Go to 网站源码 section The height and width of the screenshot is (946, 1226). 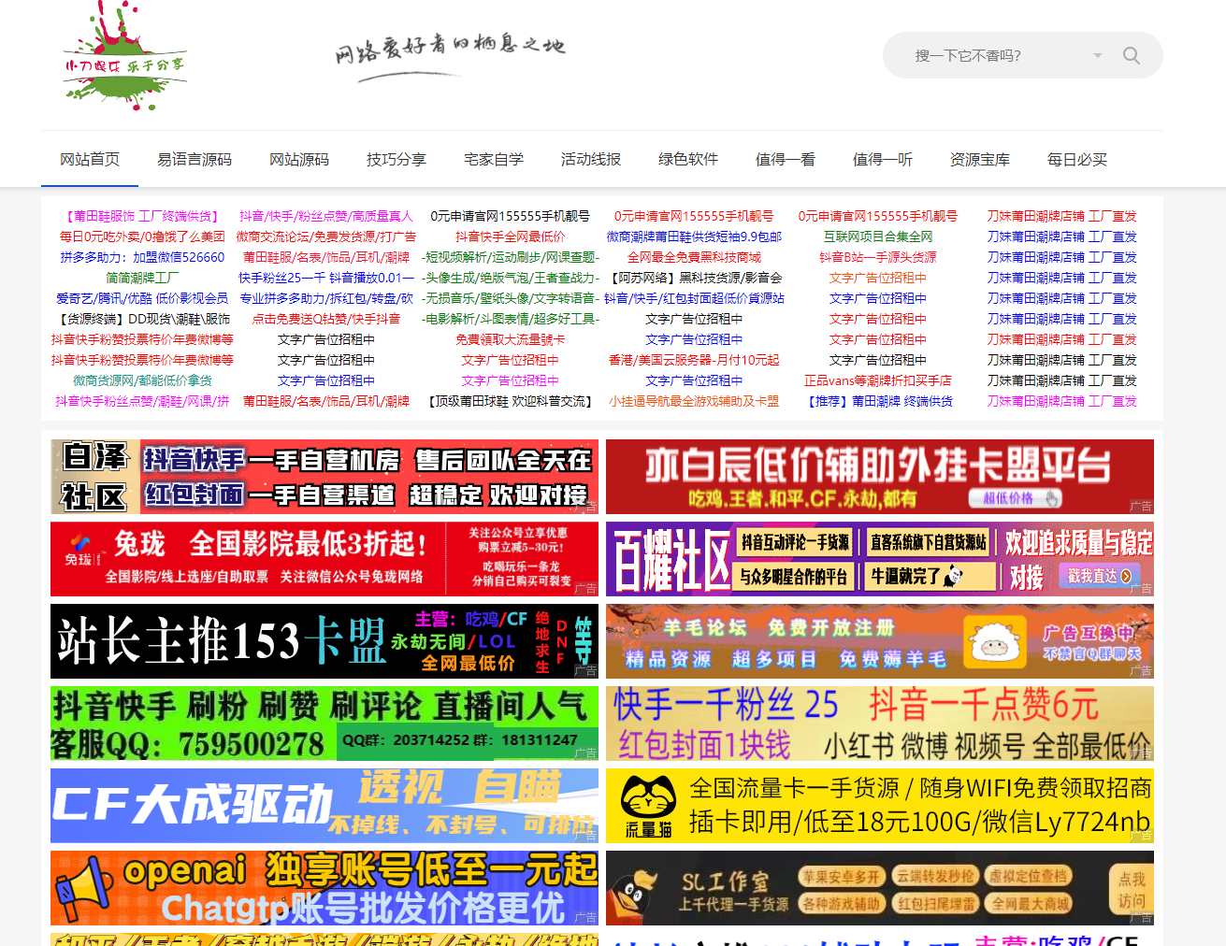[x=299, y=159]
